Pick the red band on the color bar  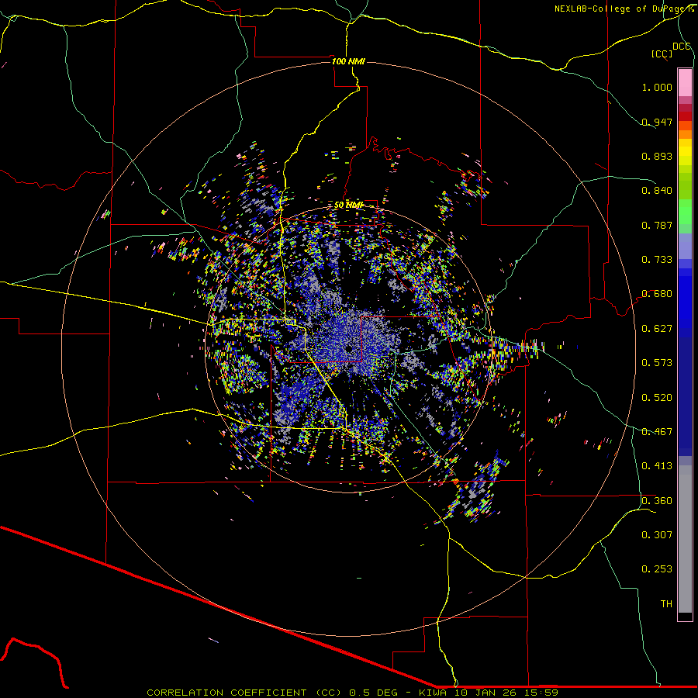point(685,116)
